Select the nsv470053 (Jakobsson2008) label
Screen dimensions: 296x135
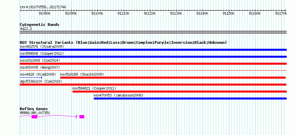point(118,95)
